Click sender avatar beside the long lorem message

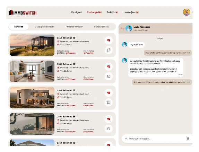click(x=124, y=61)
